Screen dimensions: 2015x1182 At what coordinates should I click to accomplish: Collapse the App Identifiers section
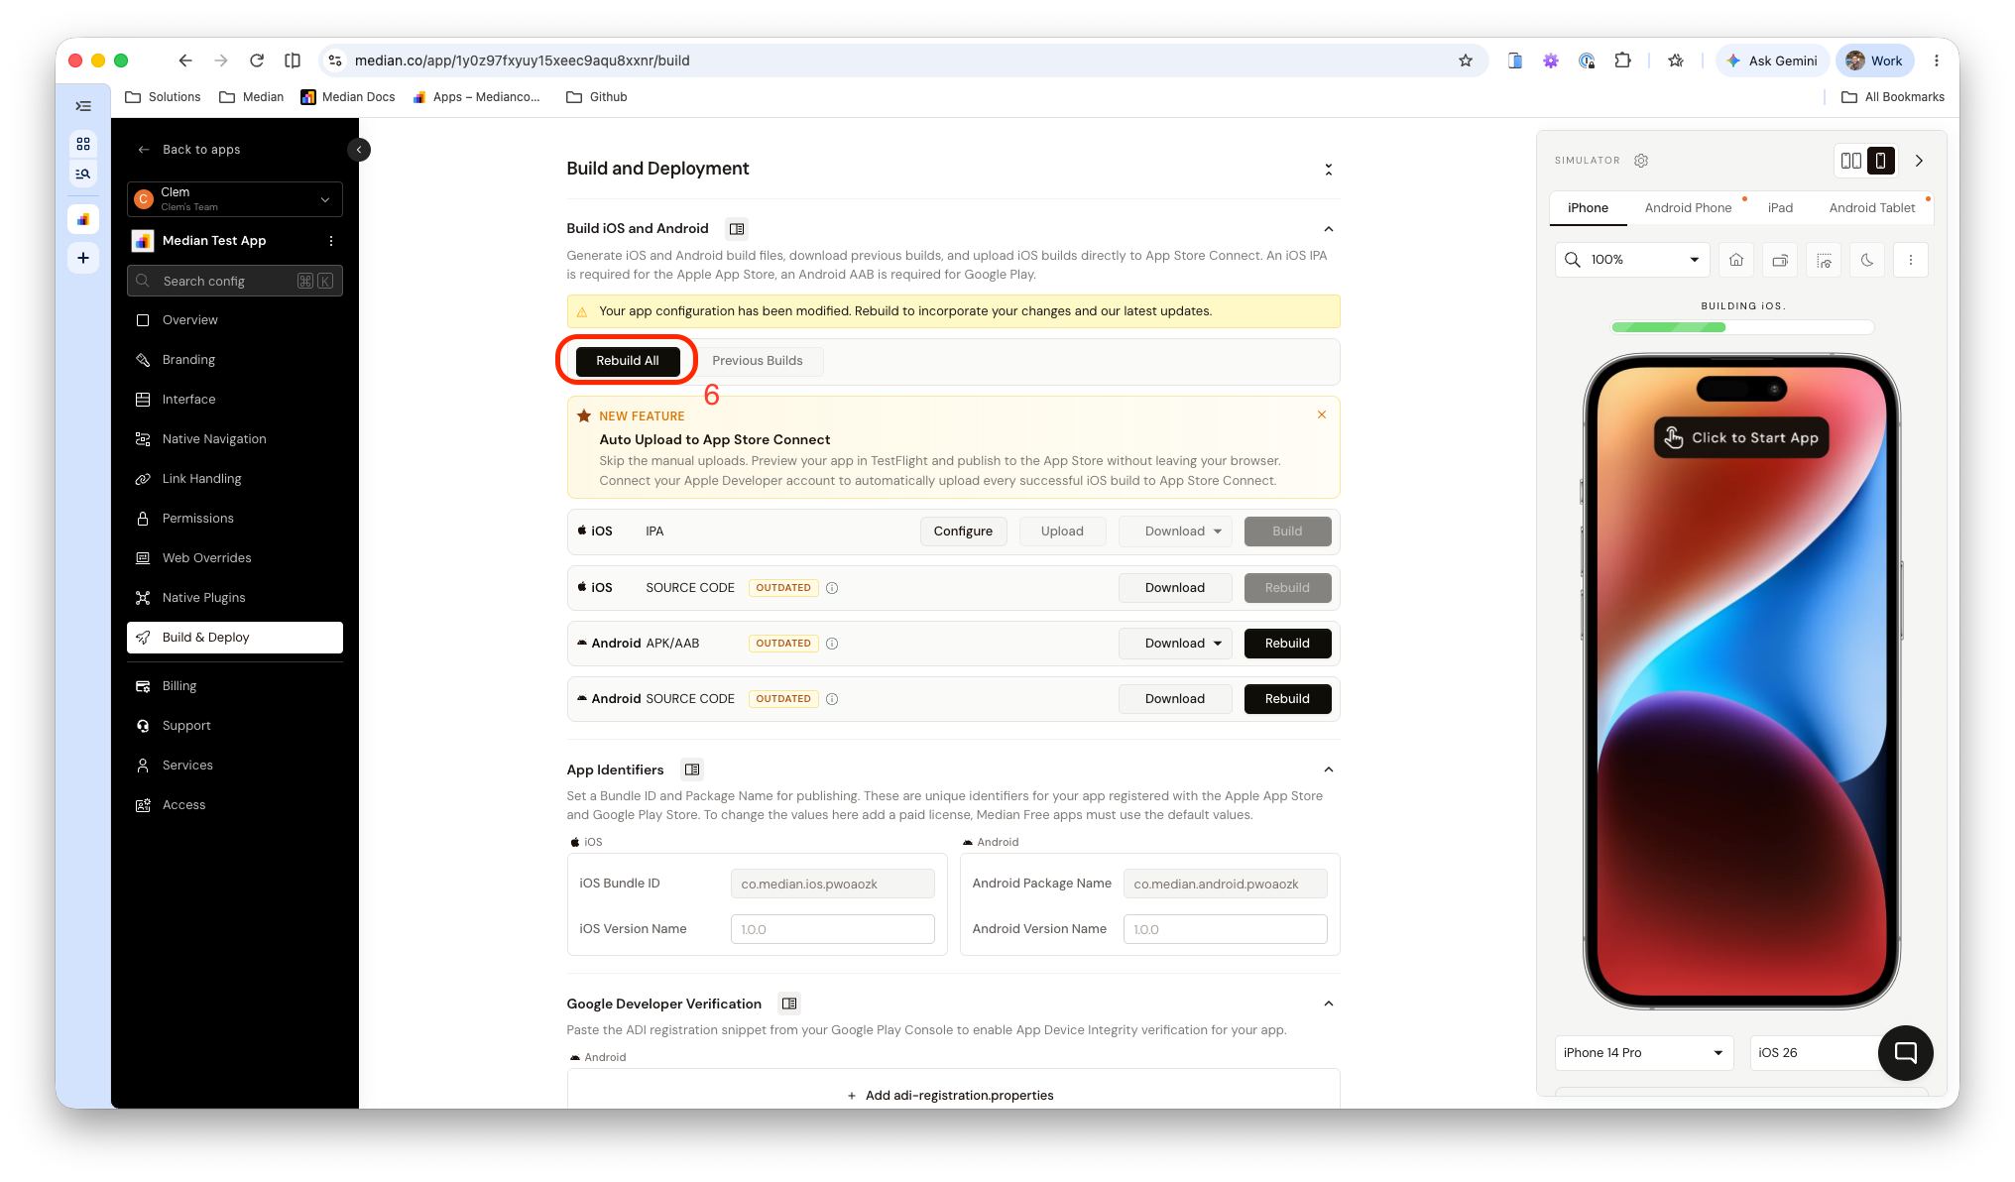point(1329,769)
